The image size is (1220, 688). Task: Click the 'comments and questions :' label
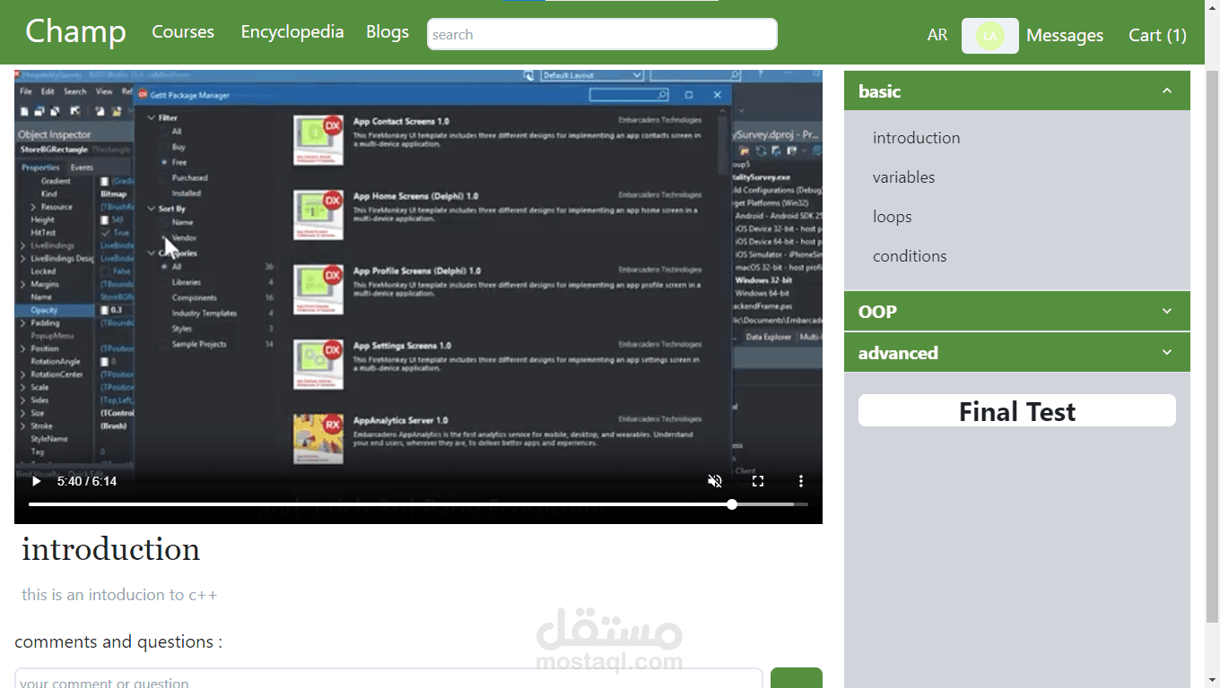click(118, 642)
